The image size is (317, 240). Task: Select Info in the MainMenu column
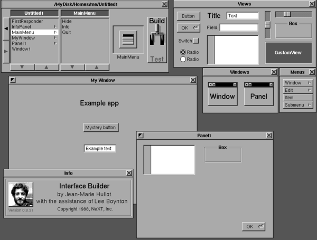click(x=66, y=27)
